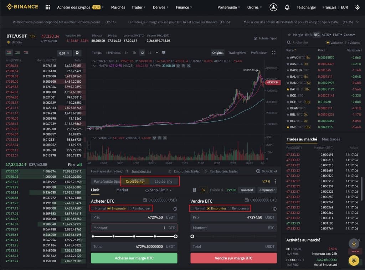Open chart indicator settings sliders icon
The height and width of the screenshot is (270, 365).
coord(163,52)
